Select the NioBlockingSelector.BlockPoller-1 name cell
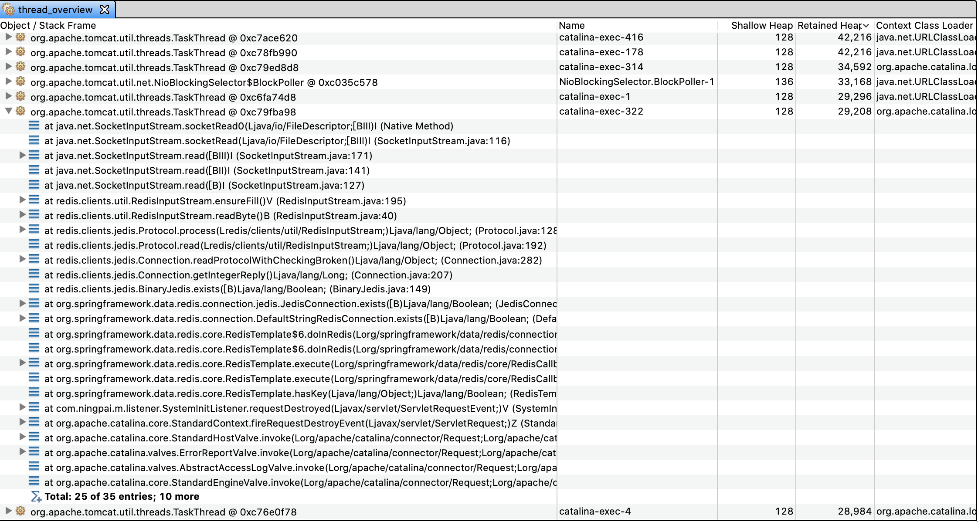 (637, 82)
